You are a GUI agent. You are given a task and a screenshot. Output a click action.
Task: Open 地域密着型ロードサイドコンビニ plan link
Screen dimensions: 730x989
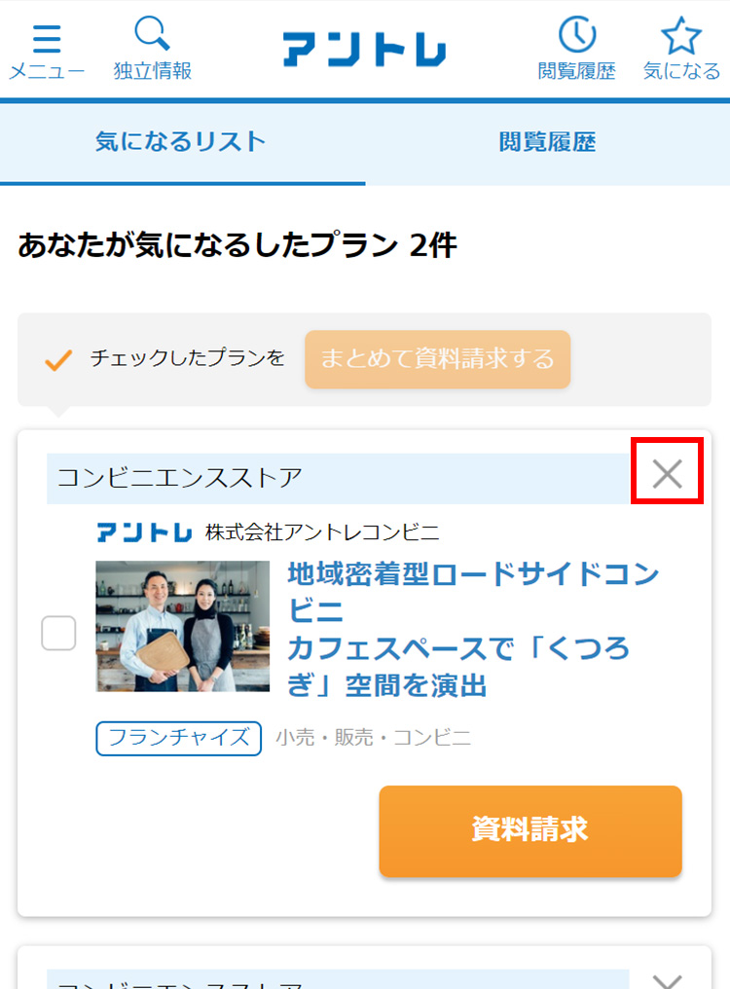point(473,629)
